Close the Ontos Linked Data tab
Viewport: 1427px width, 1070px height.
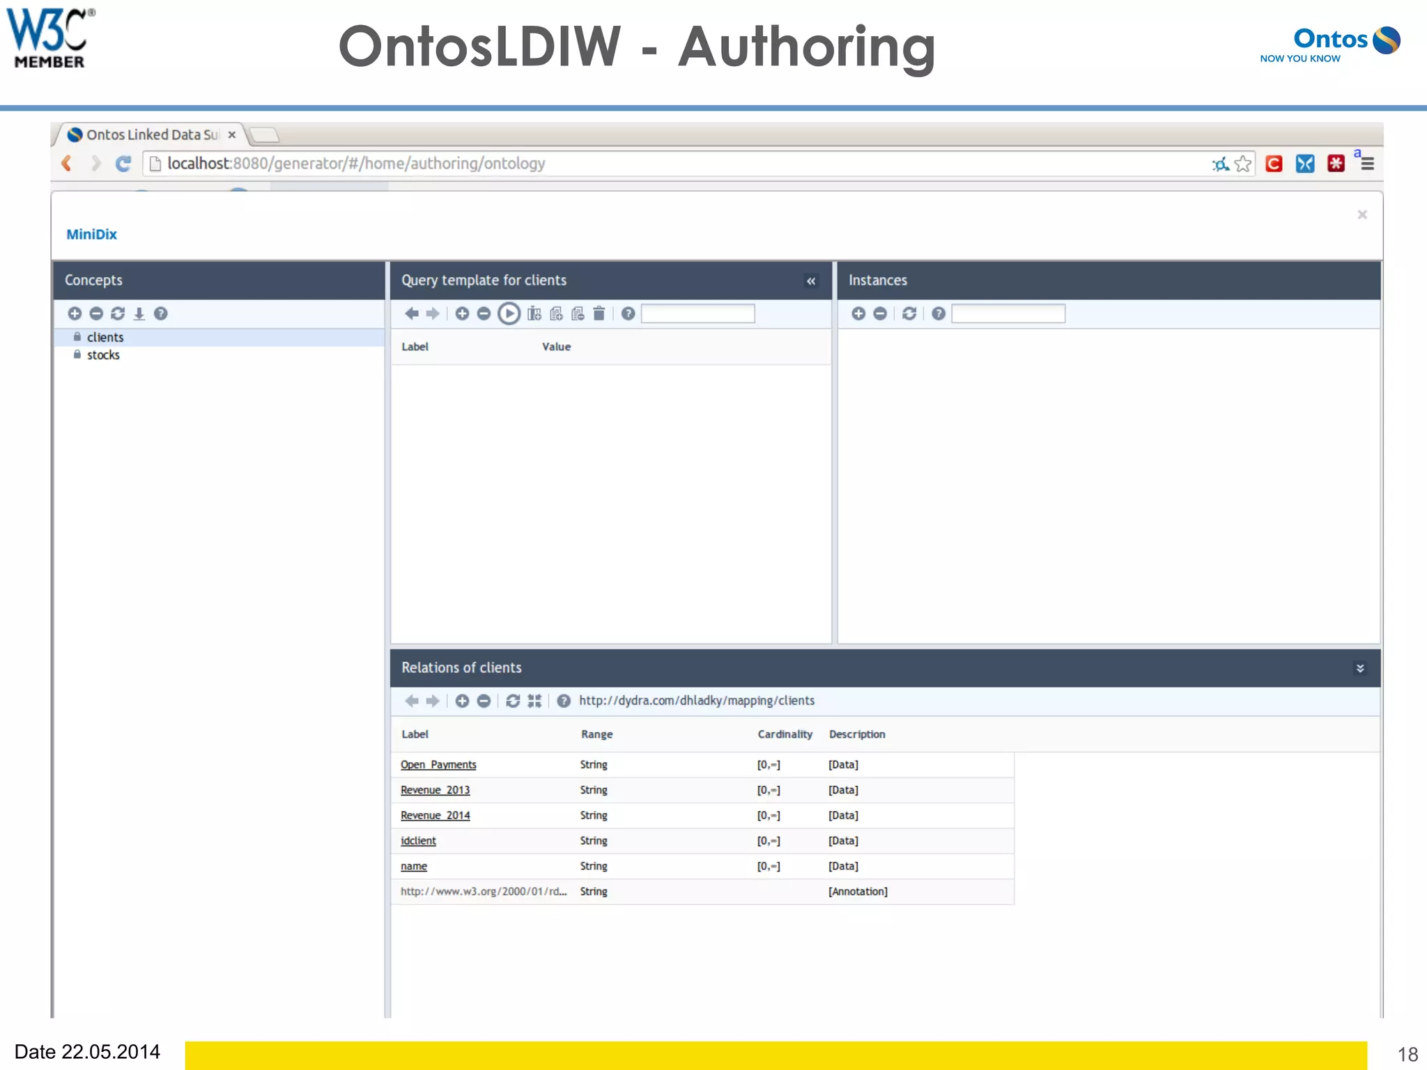[x=232, y=134]
